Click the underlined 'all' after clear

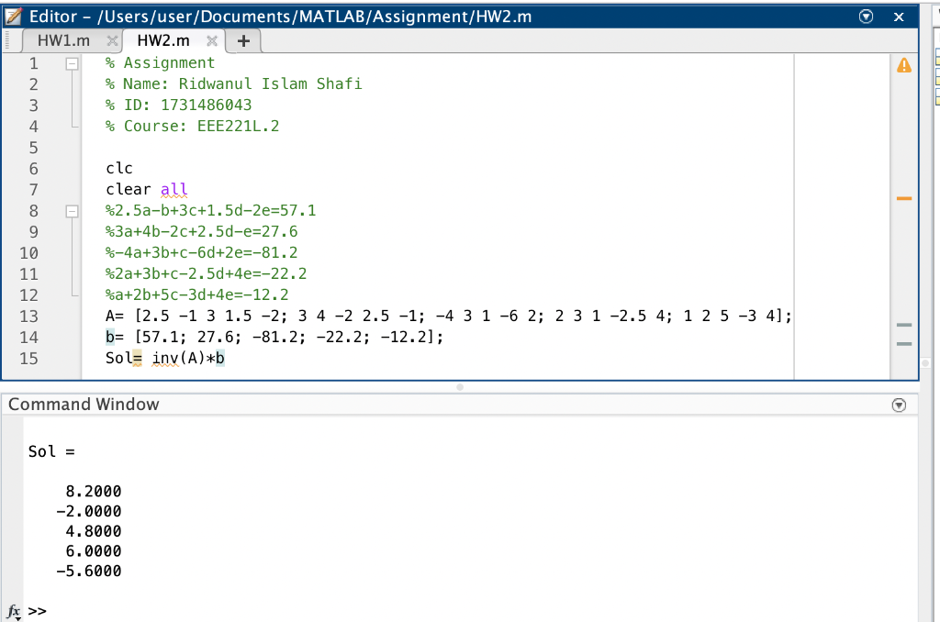point(173,189)
